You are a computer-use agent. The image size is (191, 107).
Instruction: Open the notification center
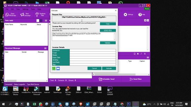coord(186,104)
